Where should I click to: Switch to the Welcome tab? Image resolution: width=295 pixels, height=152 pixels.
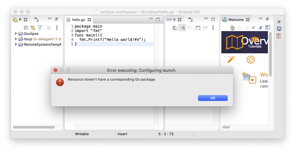[x=235, y=20]
